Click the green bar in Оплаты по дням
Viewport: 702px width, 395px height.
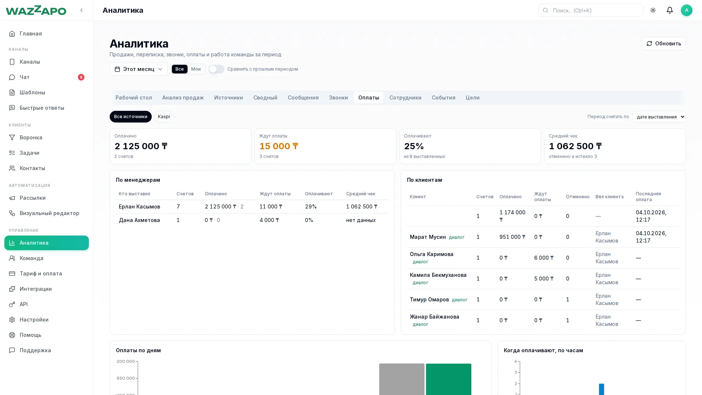pos(449,379)
